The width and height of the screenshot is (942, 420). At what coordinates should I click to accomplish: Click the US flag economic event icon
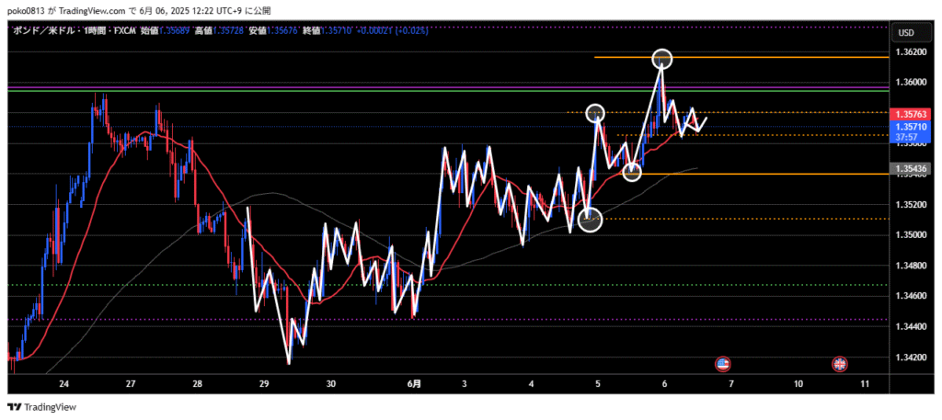722,364
